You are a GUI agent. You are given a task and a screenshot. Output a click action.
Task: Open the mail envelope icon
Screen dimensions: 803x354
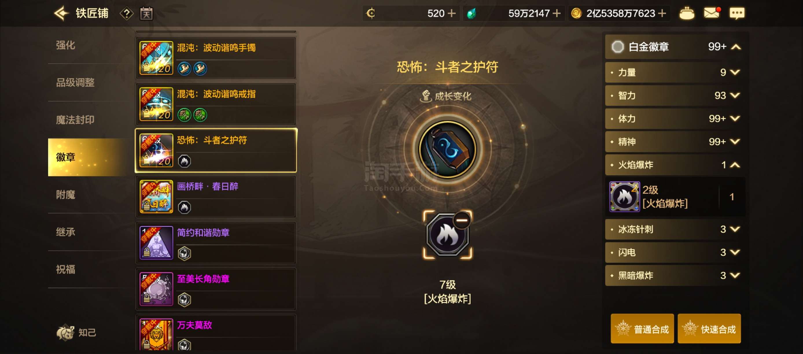tap(712, 13)
